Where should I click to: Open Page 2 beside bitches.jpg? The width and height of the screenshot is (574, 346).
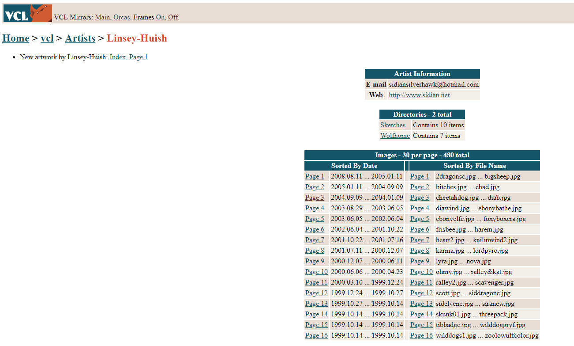click(420, 187)
